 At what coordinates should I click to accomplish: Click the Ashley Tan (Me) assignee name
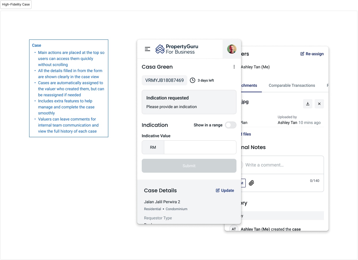point(255,67)
